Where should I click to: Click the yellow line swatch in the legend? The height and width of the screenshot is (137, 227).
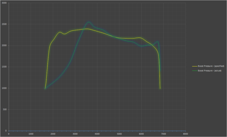coord(194,66)
